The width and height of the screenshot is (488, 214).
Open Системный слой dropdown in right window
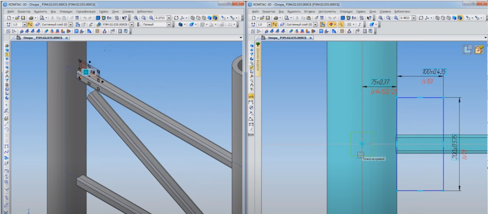[x=315, y=24]
